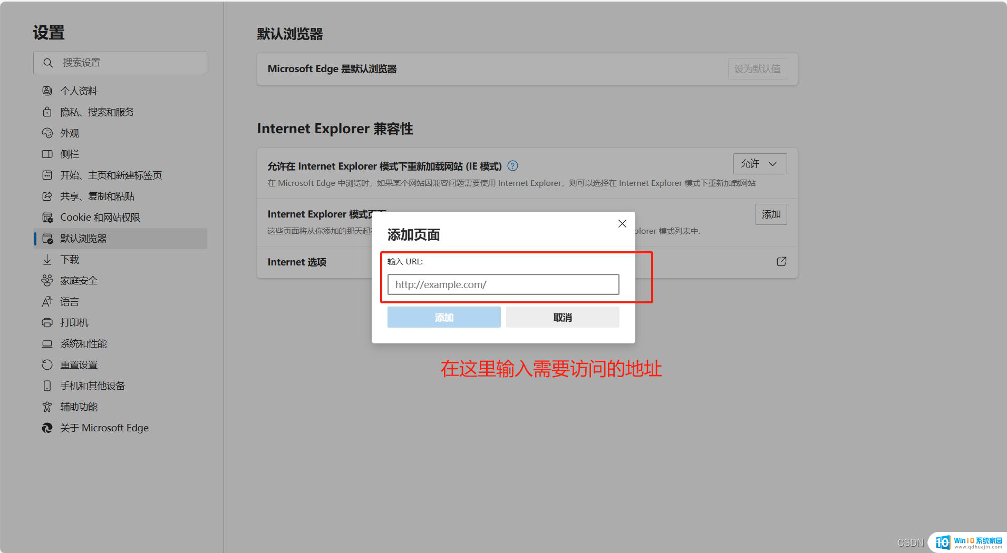
Task: Click the laptop icon beside 系统和性能
Action: [47, 343]
